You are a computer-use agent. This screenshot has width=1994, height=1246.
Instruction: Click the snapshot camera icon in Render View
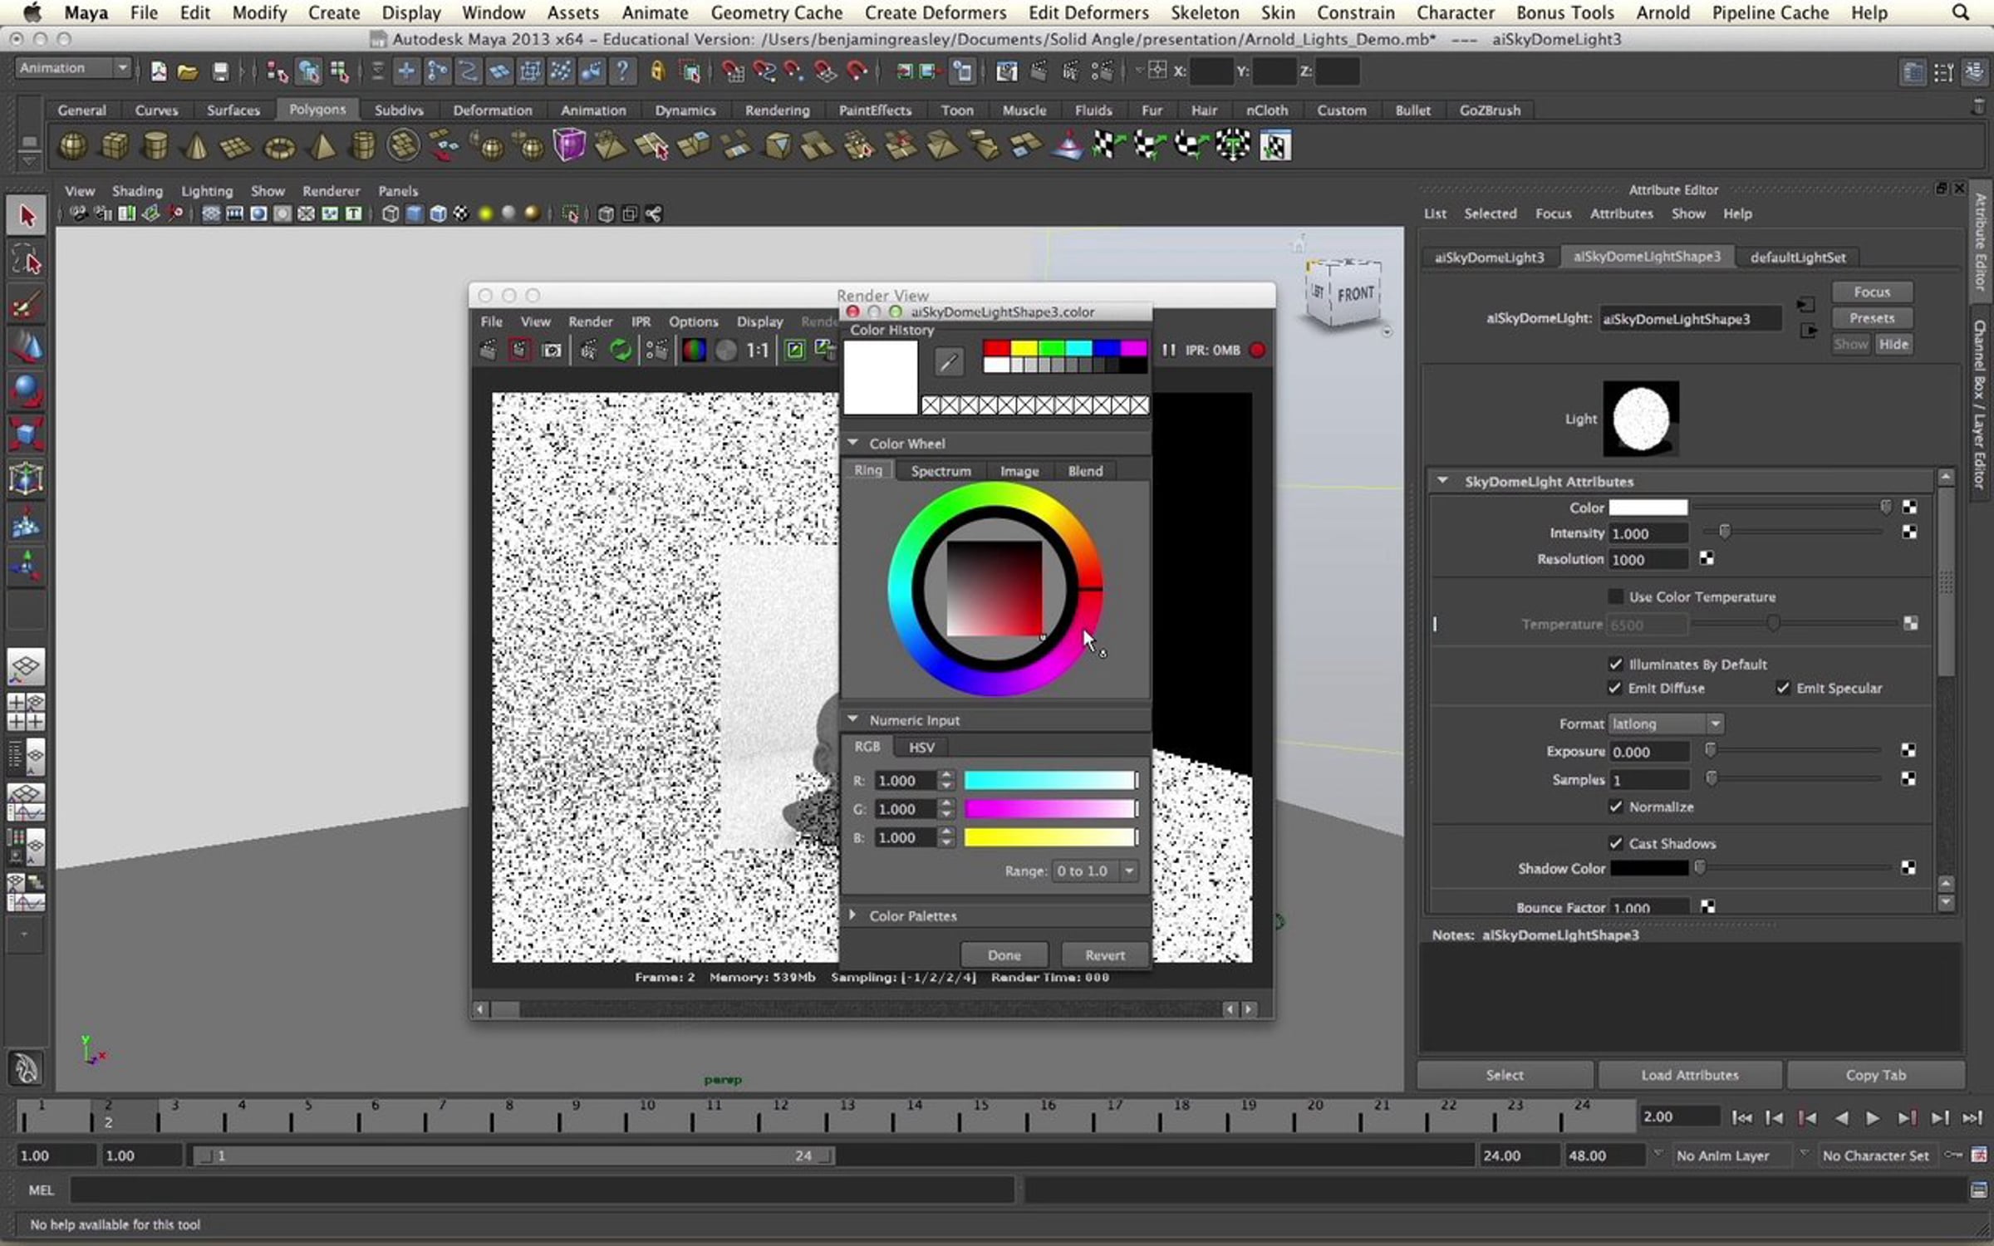[552, 351]
